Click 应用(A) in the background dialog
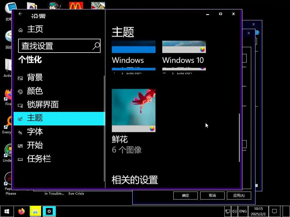The image size is (290, 217). coord(239,196)
